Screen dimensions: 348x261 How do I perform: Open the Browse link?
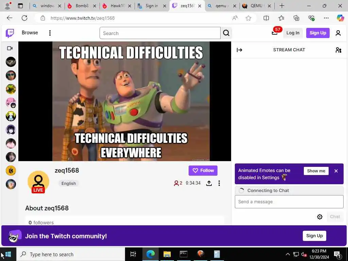(30, 33)
